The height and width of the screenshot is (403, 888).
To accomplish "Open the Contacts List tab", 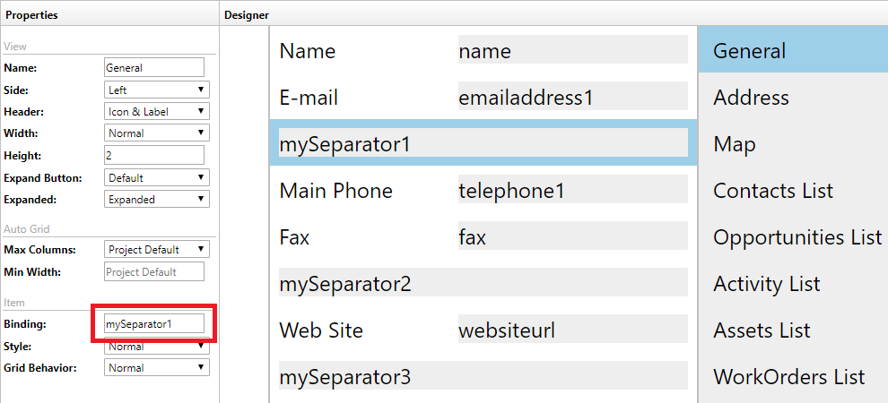I will [772, 191].
